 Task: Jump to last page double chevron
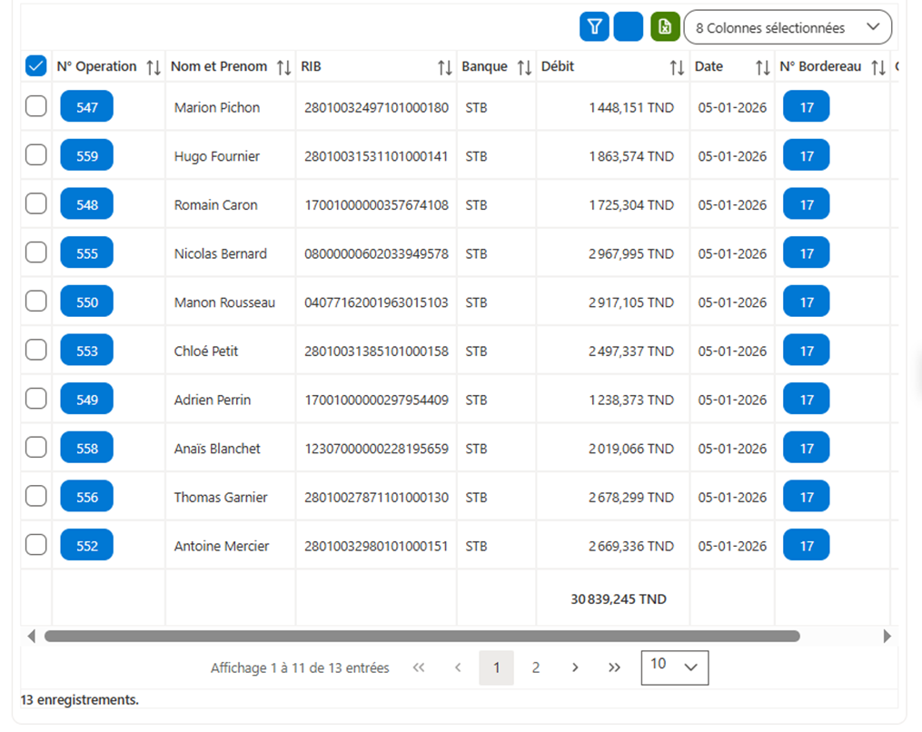pyautogui.click(x=614, y=668)
